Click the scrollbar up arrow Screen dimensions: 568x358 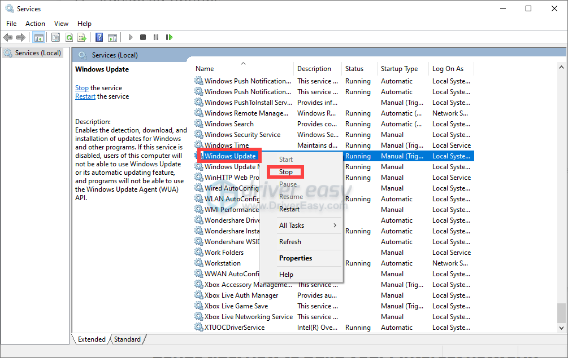point(561,67)
